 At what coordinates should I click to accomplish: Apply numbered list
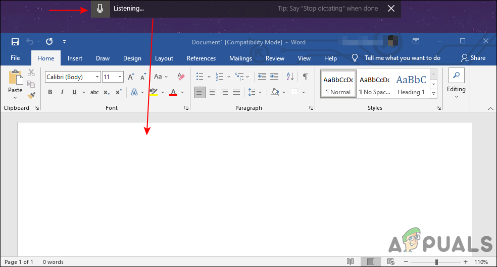click(x=219, y=77)
